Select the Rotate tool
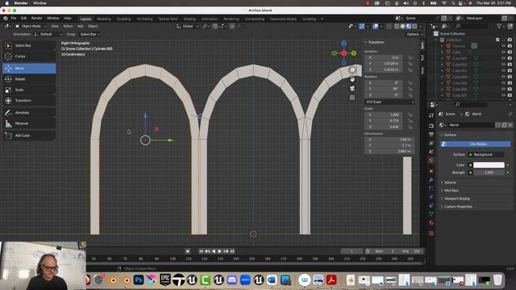The height and width of the screenshot is (290, 516). pos(29,79)
